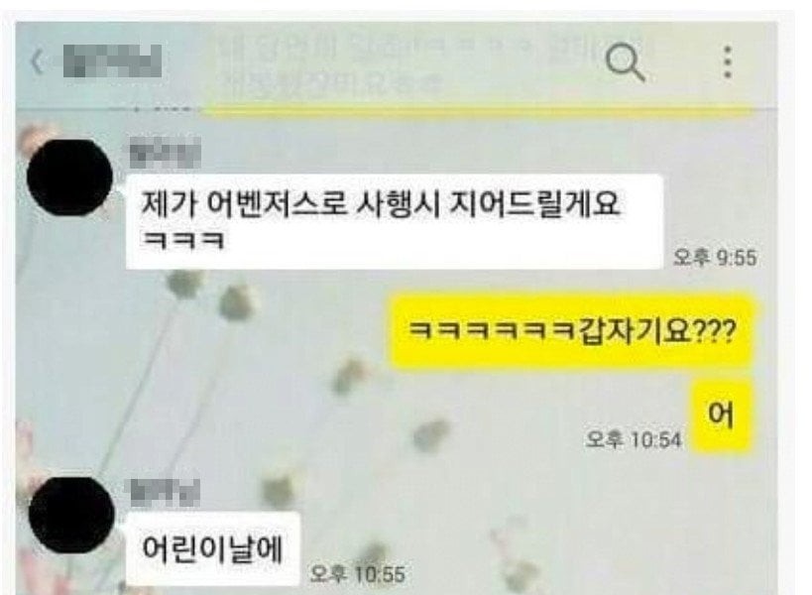The height and width of the screenshot is (595, 812).
Task: Open the three-dot more options menu
Action: click(728, 61)
